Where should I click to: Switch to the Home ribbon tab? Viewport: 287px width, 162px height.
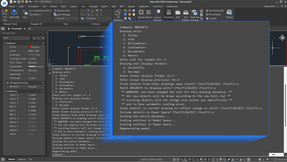coord(12,6)
